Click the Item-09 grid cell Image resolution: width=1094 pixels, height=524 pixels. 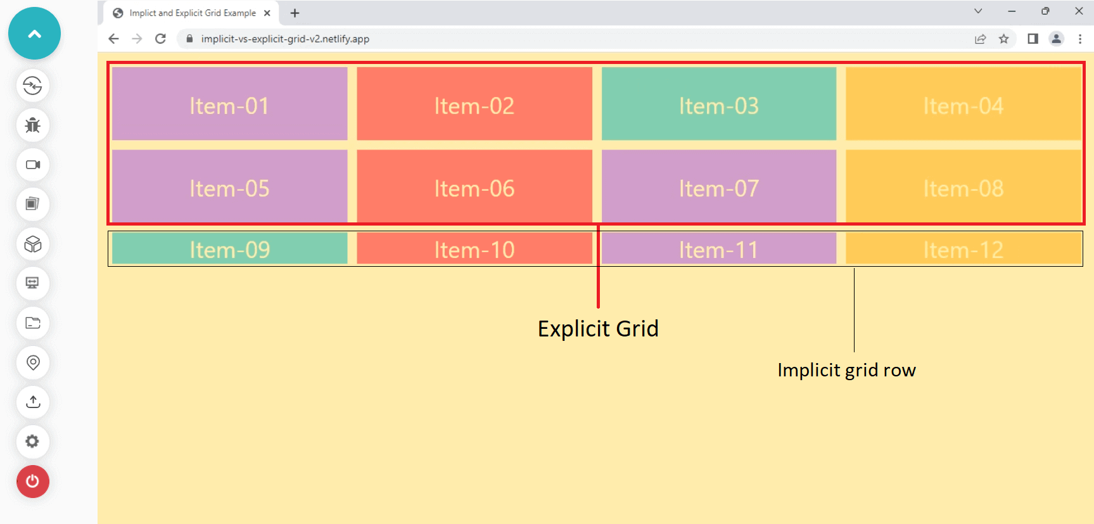point(230,248)
